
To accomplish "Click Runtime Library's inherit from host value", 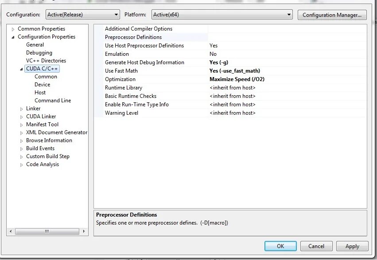I will pos(233,88).
